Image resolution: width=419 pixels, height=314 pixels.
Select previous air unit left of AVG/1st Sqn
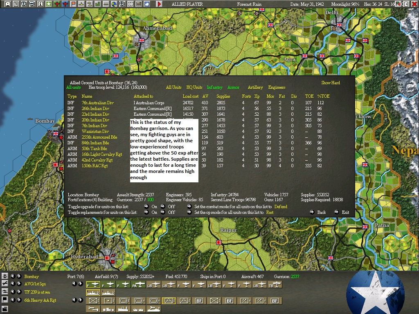(x=13, y=284)
